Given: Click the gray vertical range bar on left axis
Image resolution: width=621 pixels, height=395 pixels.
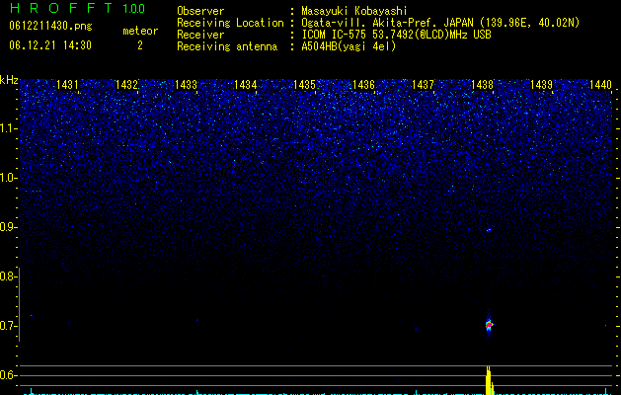Looking at the screenshot, I should tap(19, 304).
